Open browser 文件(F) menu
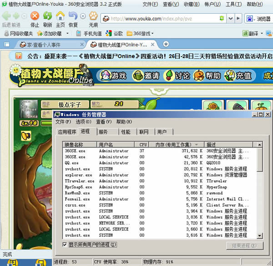 150,4
